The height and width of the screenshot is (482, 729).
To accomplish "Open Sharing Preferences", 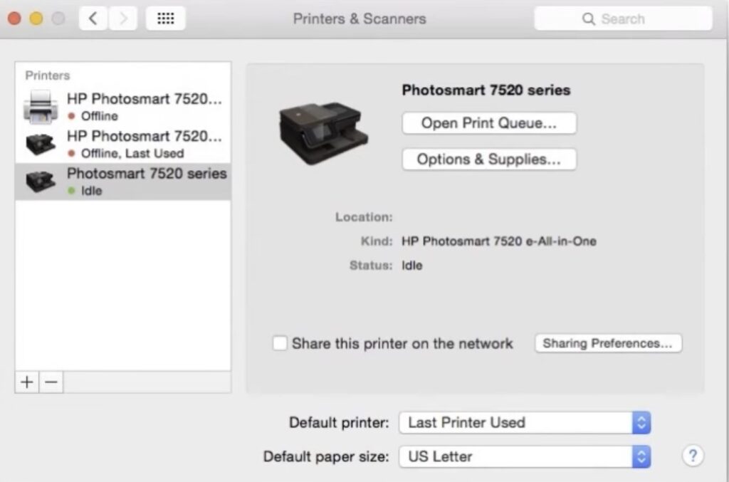I will tap(608, 343).
